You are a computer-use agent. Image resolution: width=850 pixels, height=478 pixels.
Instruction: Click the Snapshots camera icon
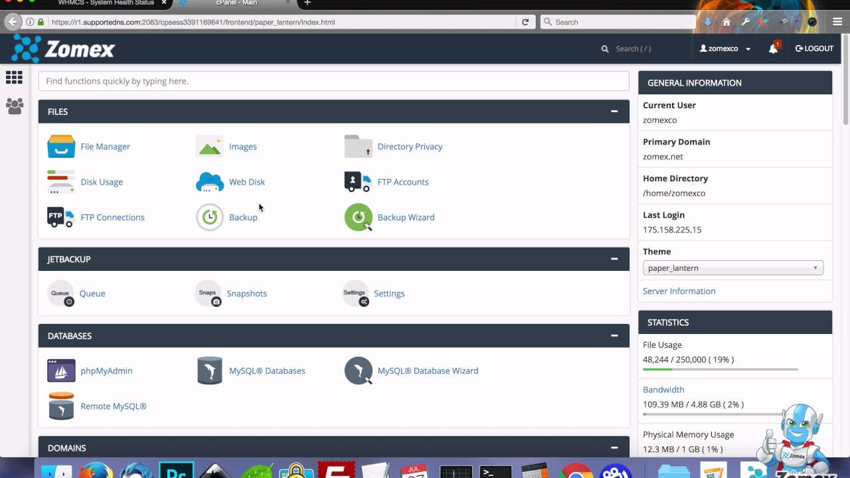click(209, 293)
